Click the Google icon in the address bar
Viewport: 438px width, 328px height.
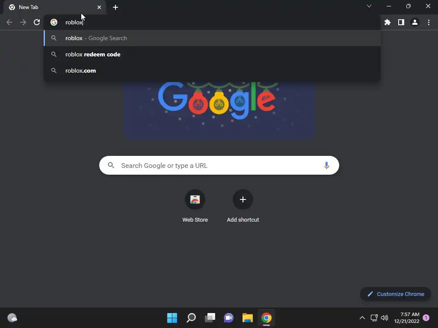(x=54, y=22)
